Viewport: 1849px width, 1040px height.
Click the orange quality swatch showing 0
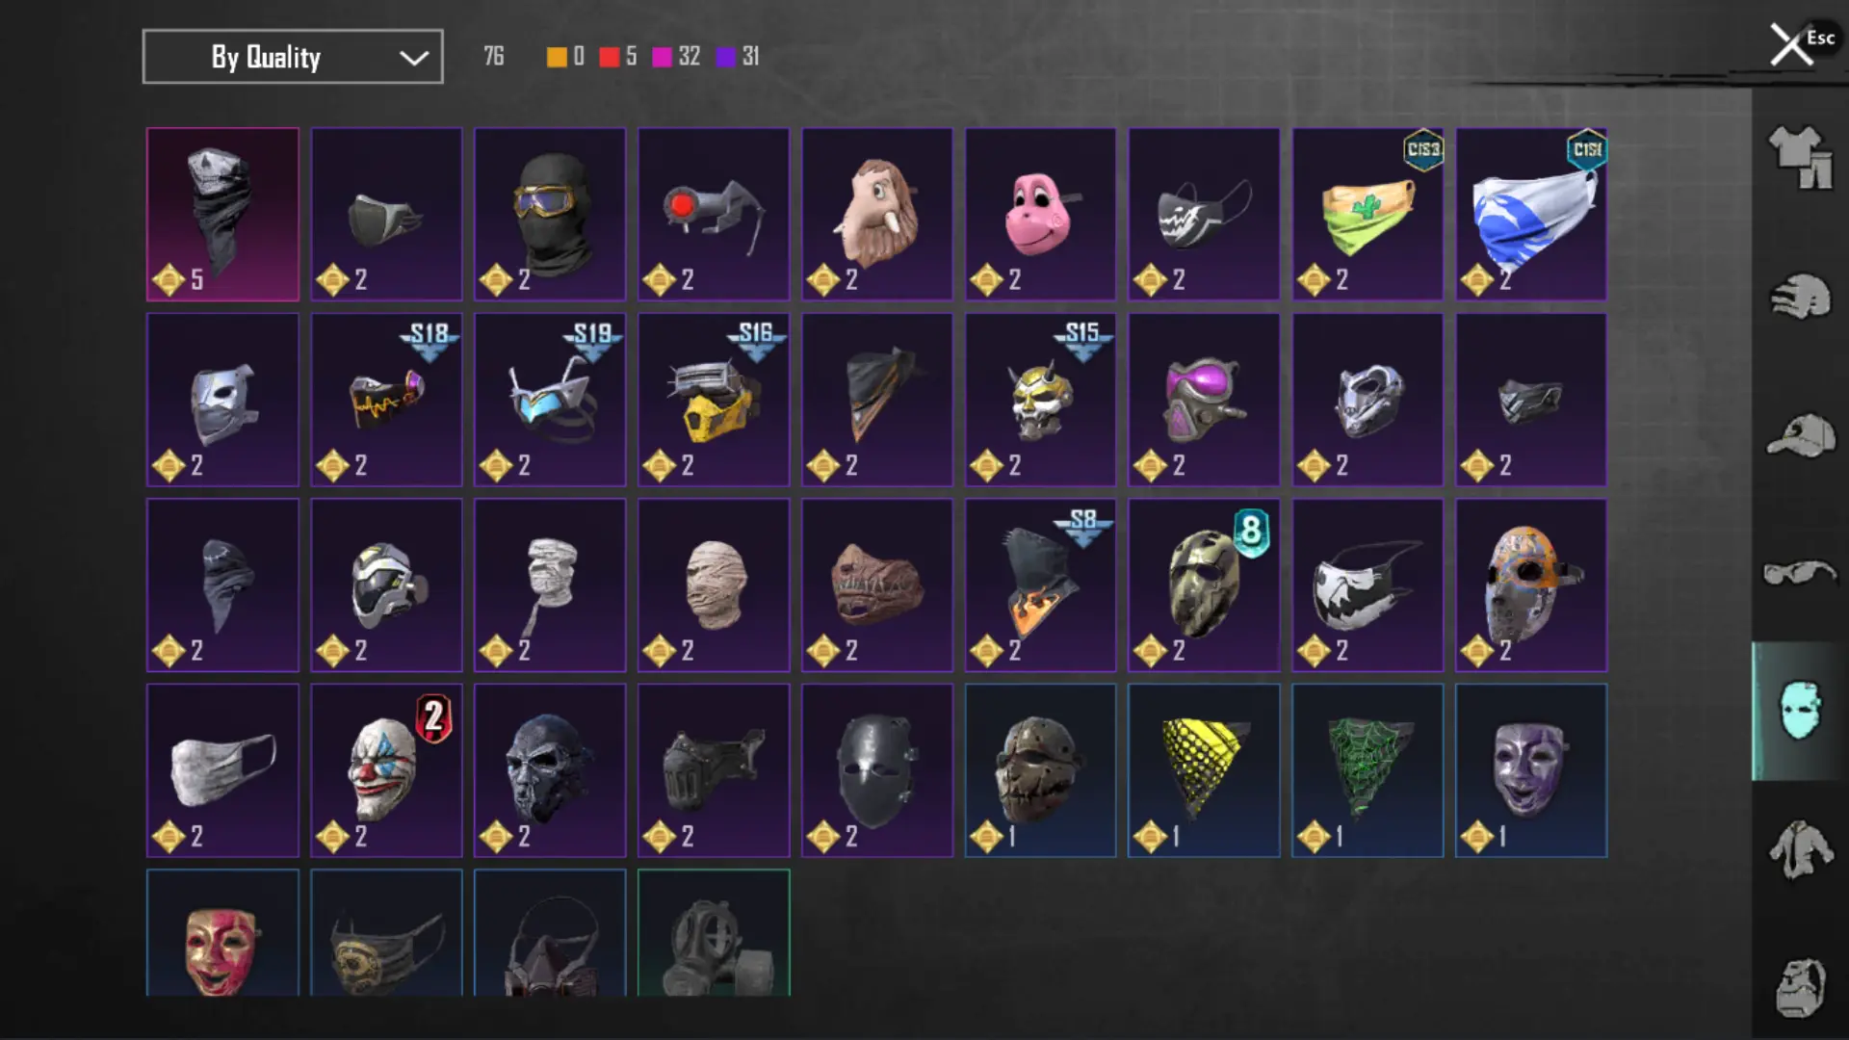[565, 57]
